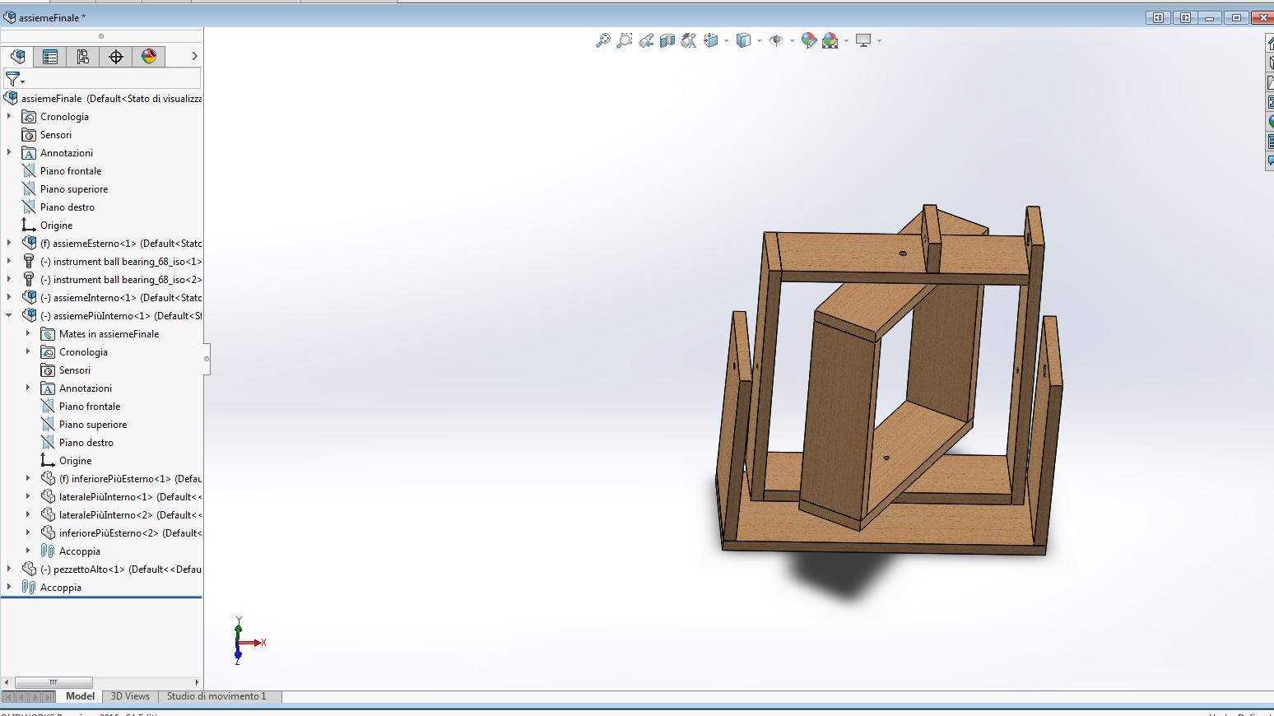Image resolution: width=1274 pixels, height=716 pixels.
Task: Select the inferiorePiùEsterno<2> part
Action: pos(121,532)
